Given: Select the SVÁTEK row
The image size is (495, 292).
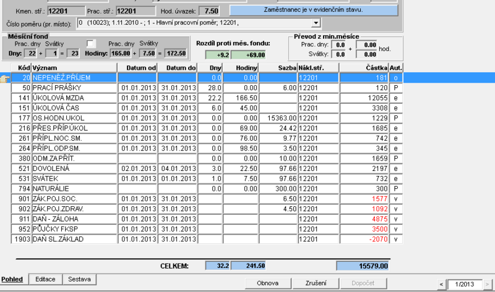Looking at the screenshot, I should pos(207,178).
